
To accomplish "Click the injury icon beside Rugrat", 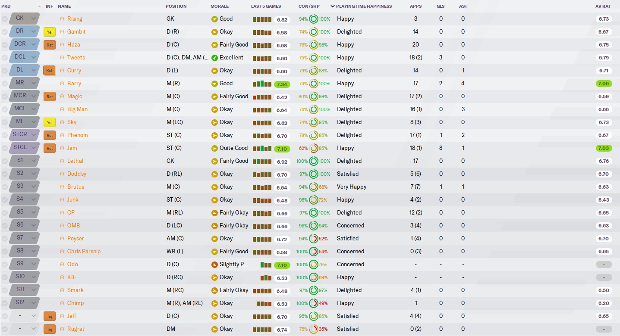I will tap(50, 329).
